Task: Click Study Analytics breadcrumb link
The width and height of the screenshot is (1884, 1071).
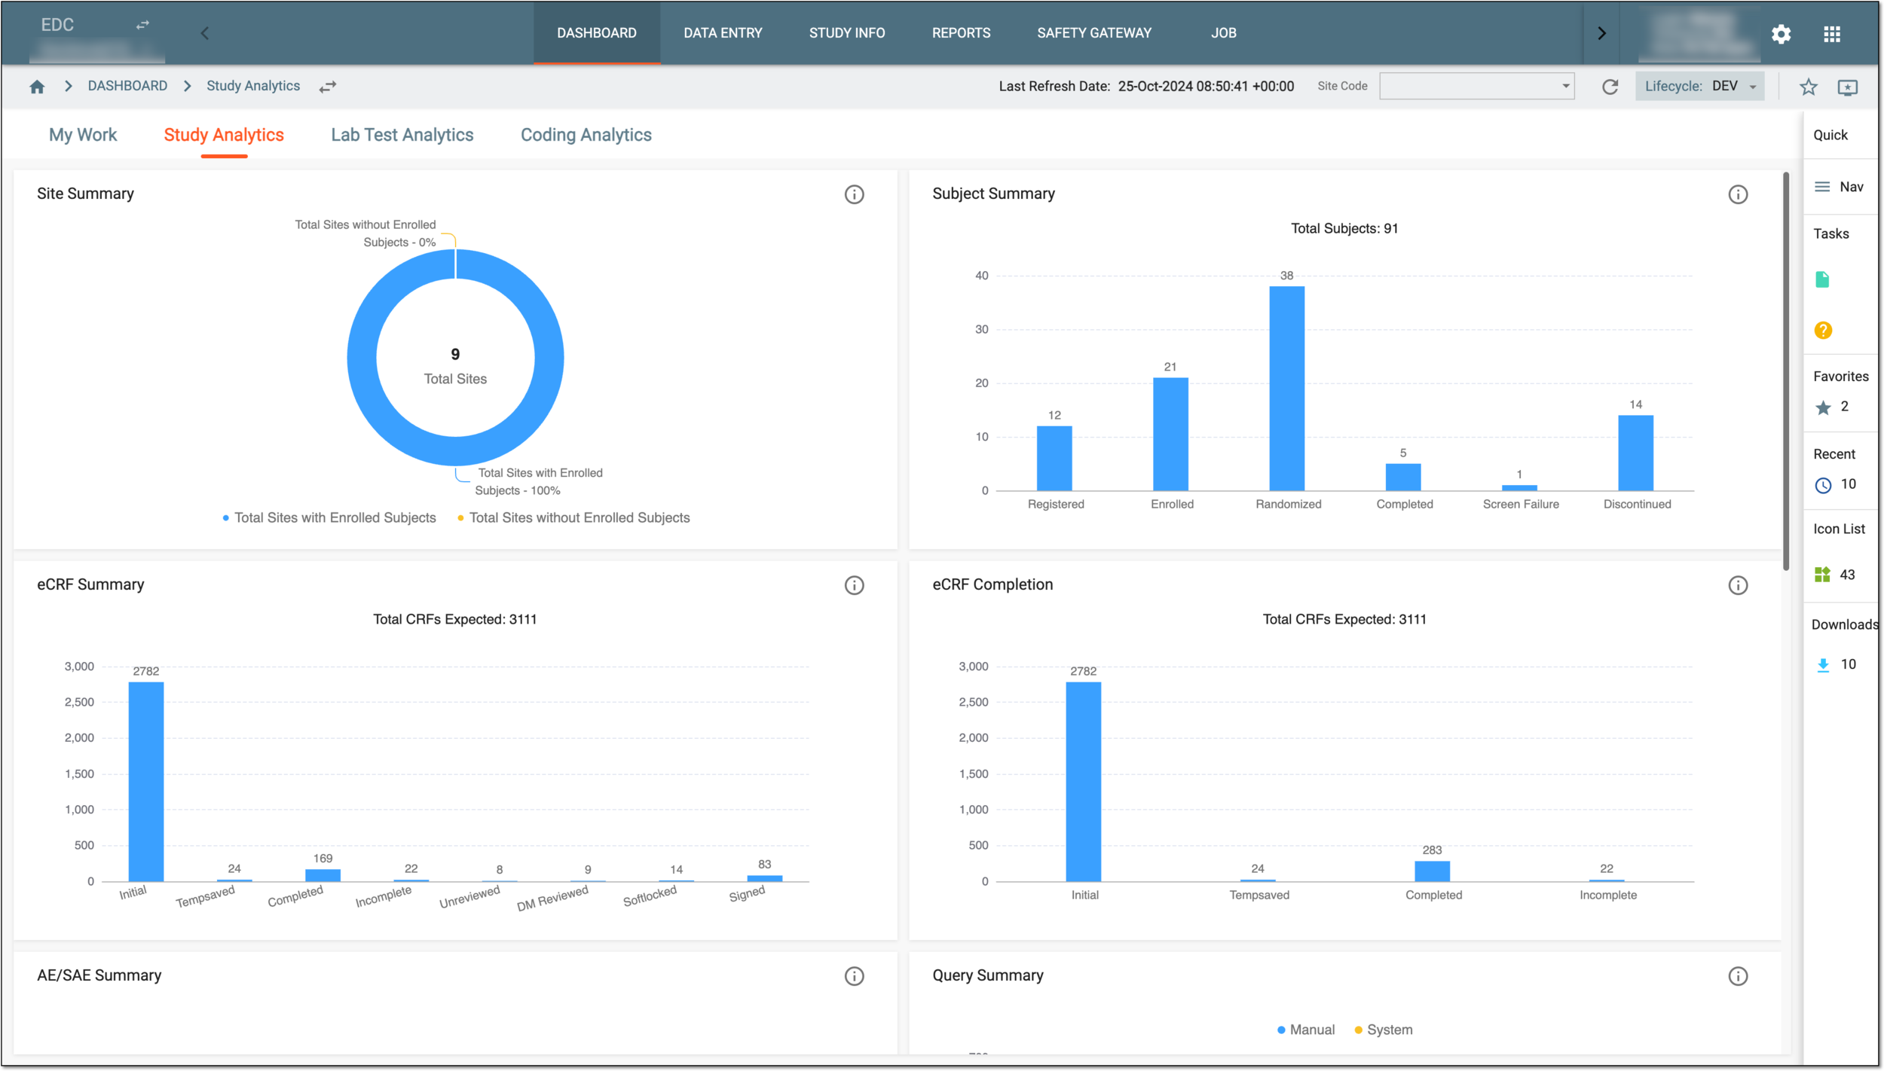Action: (x=253, y=86)
